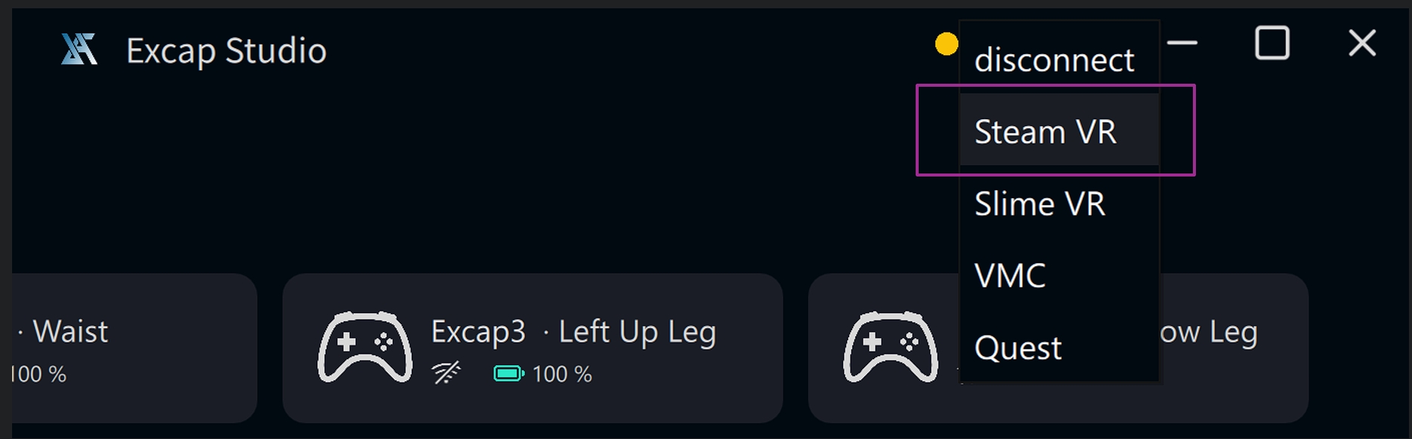Click the Excap Studio logo icon
The width and height of the screenshot is (1412, 439).
[x=80, y=50]
